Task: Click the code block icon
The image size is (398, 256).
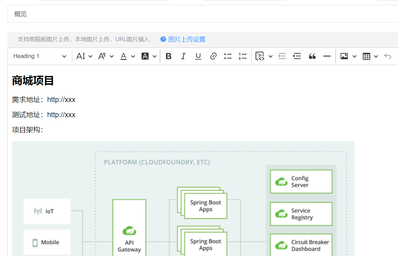Action: [260, 56]
